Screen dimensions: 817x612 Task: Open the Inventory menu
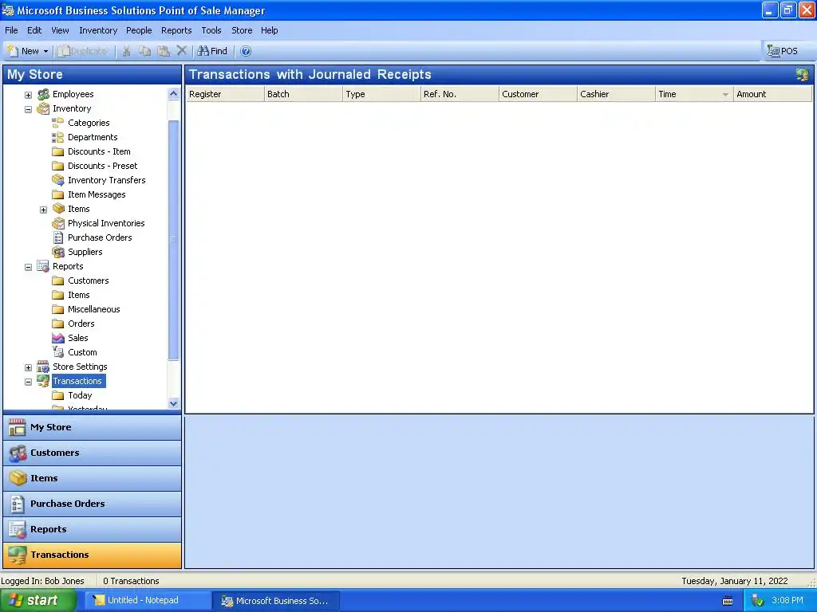tap(98, 30)
